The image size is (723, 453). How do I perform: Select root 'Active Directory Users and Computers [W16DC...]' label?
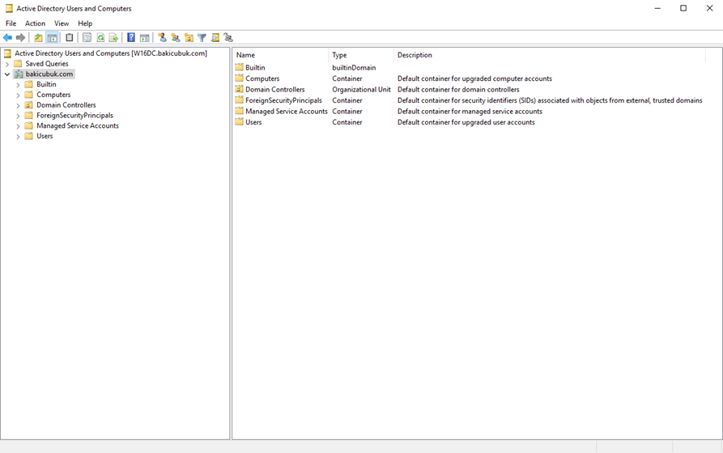click(111, 53)
